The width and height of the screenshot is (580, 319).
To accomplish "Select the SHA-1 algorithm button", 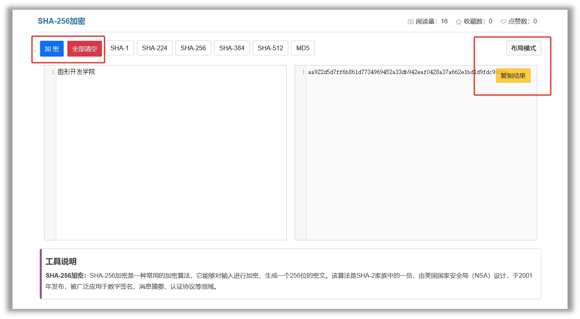I will pyautogui.click(x=119, y=48).
